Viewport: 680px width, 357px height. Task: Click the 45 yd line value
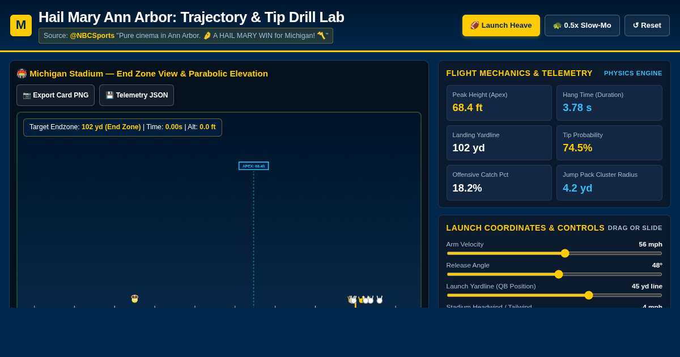(x=647, y=286)
